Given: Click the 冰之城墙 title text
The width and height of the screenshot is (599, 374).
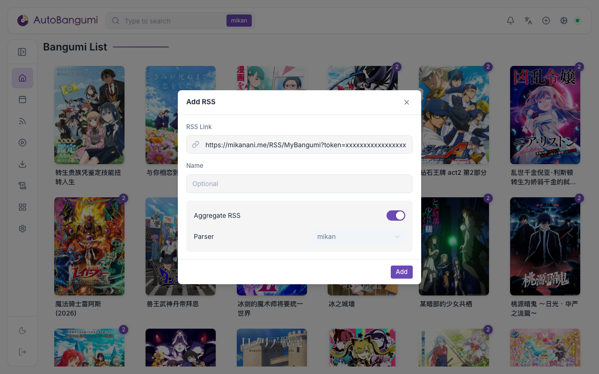Looking at the screenshot, I should point(342,304).
